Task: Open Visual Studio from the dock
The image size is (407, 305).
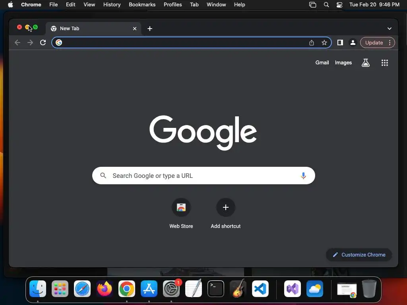Action: pos(293,289)
